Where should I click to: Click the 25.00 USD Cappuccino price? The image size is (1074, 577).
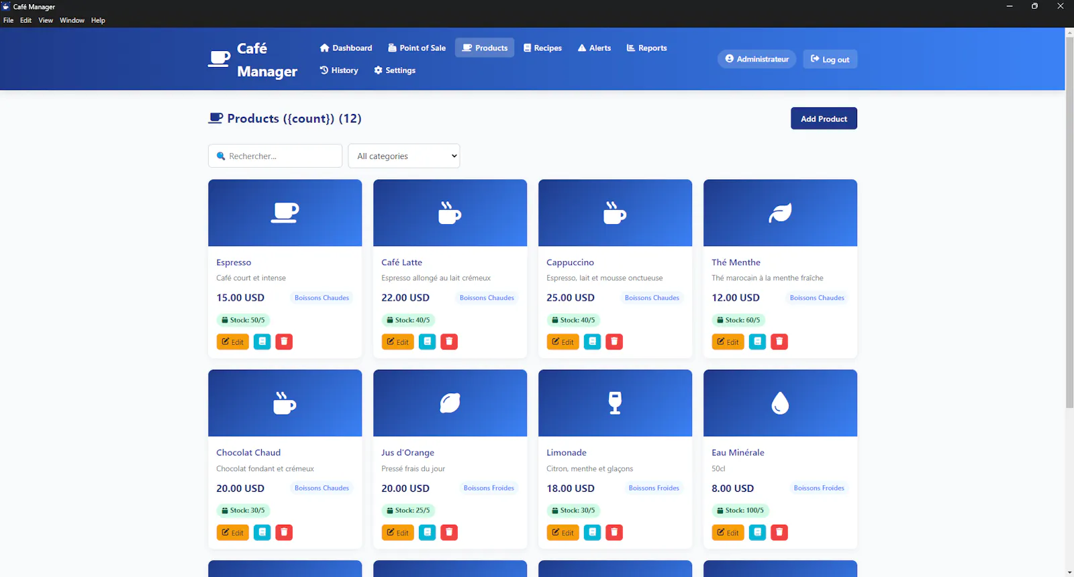571,298
